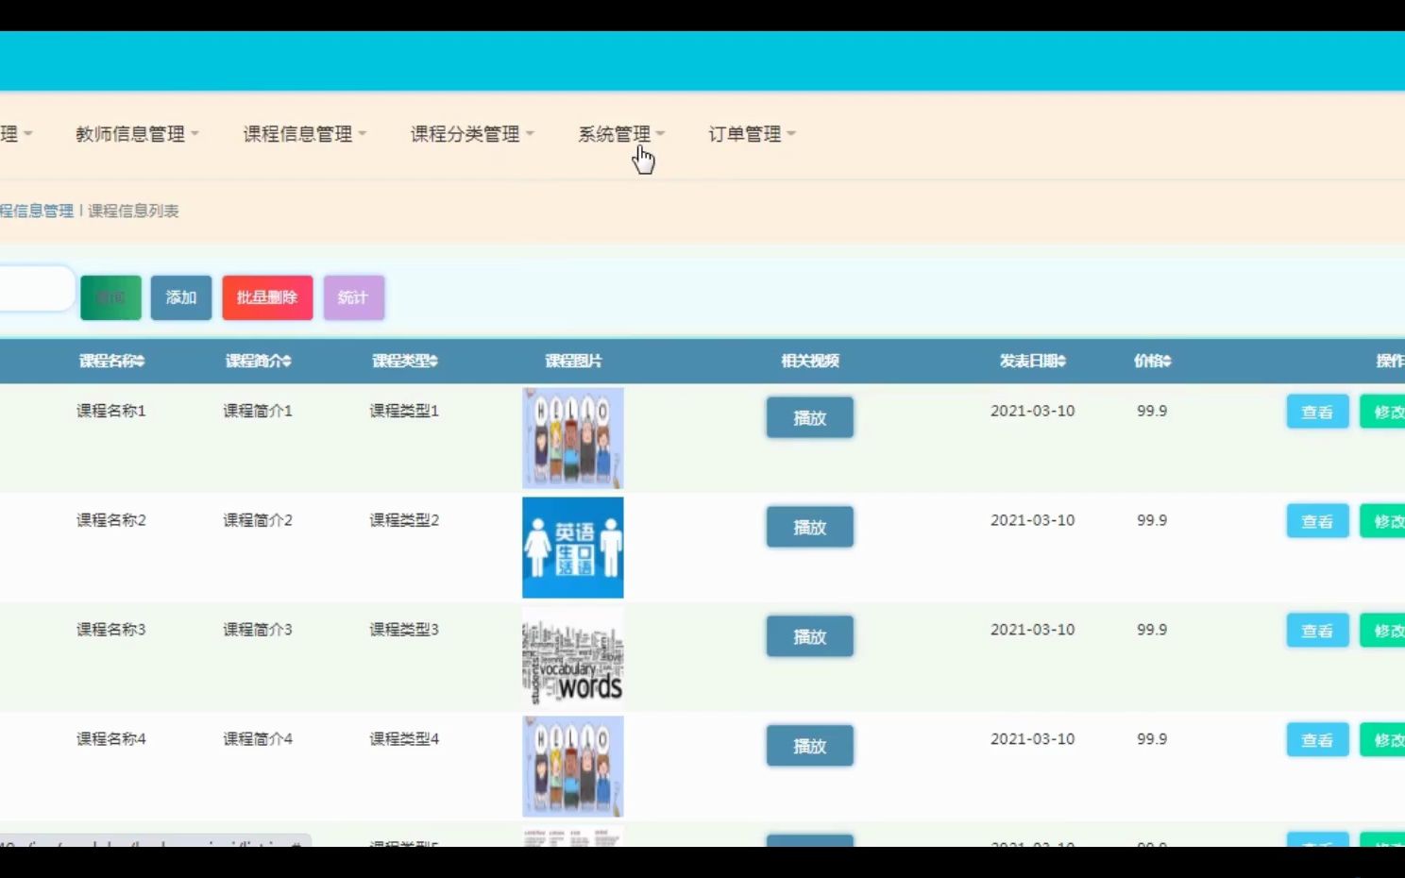Sort by 课程类型 column header
Screen dimensions: 1405x878
(404, 361)
